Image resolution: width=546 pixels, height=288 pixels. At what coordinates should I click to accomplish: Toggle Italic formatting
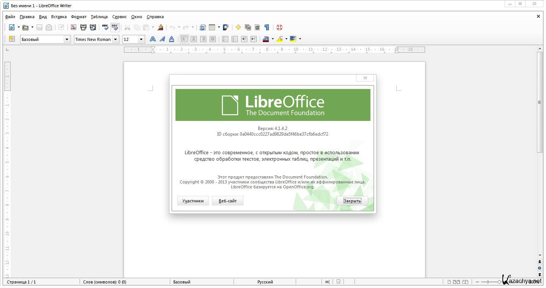(x=162, y=39)
